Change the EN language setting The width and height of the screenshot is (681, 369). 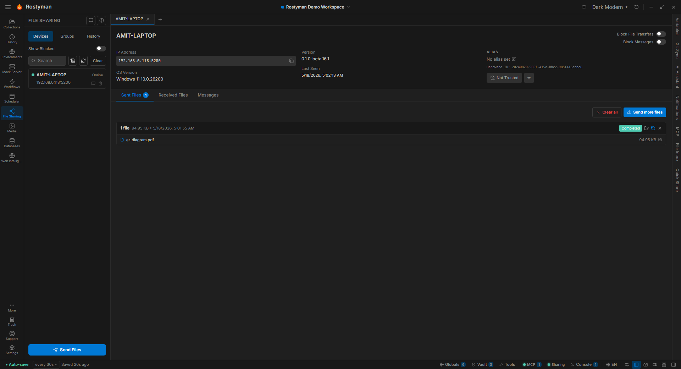[x=611, y=364]
